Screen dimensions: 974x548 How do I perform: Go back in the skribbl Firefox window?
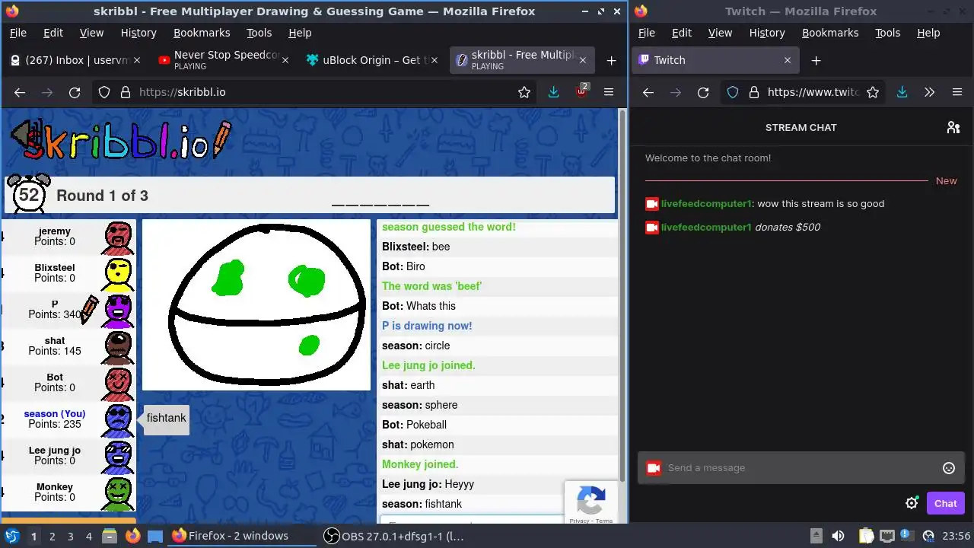(x=20, y=92)
